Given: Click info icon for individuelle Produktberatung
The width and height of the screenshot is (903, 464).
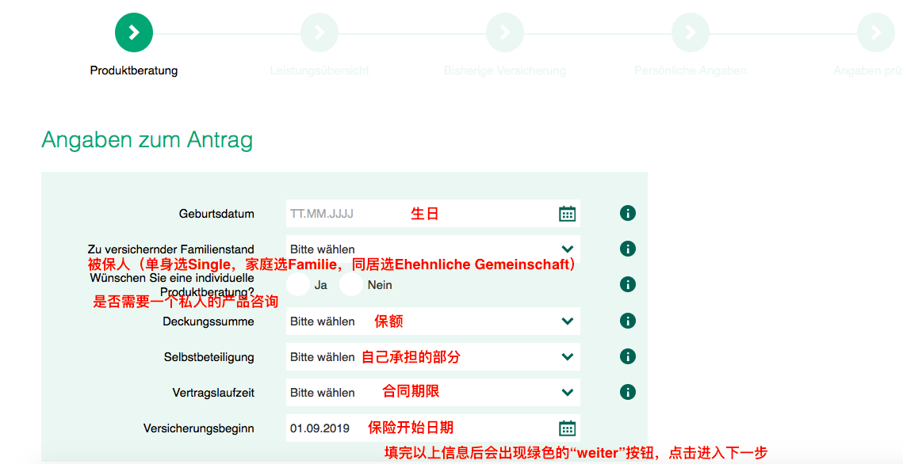Looking at the screenshot, I should click(628, 284).
